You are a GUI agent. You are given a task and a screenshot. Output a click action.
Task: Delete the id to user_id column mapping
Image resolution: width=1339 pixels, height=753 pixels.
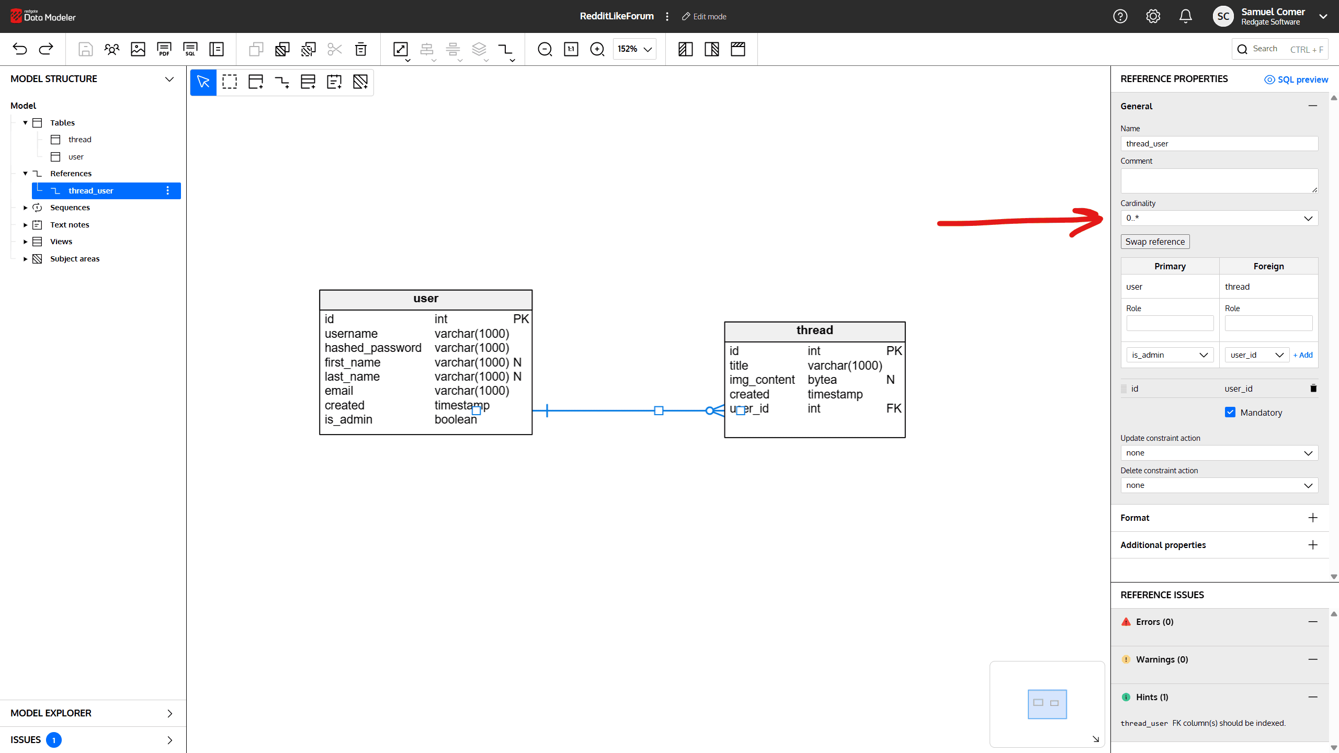pos(1313,388)
